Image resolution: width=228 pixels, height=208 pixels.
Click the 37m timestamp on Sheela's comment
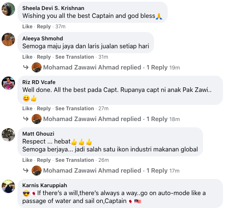click(60, 27)
